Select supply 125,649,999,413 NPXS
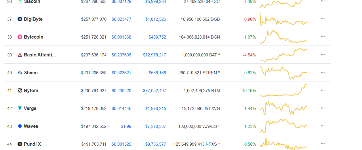362x150 pixels. point(197,144)
